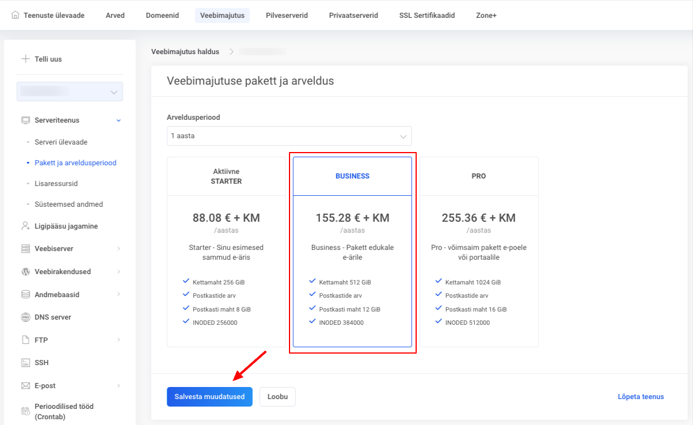Click the Loobu cancel button
The height and width of the screenshot is (425, 693).
coord(277,397)
